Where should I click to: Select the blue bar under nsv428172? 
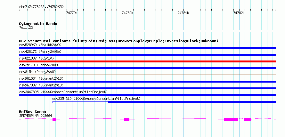tap(147, 55)
